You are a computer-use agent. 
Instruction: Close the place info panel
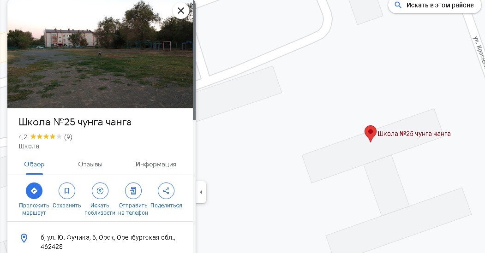(x=180, y=11)
